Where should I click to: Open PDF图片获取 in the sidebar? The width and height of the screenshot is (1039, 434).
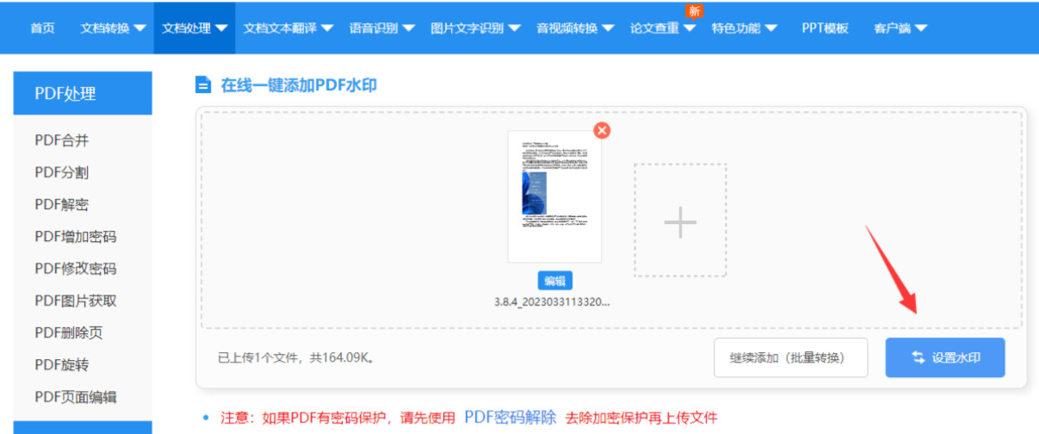(x=76, y=301)
